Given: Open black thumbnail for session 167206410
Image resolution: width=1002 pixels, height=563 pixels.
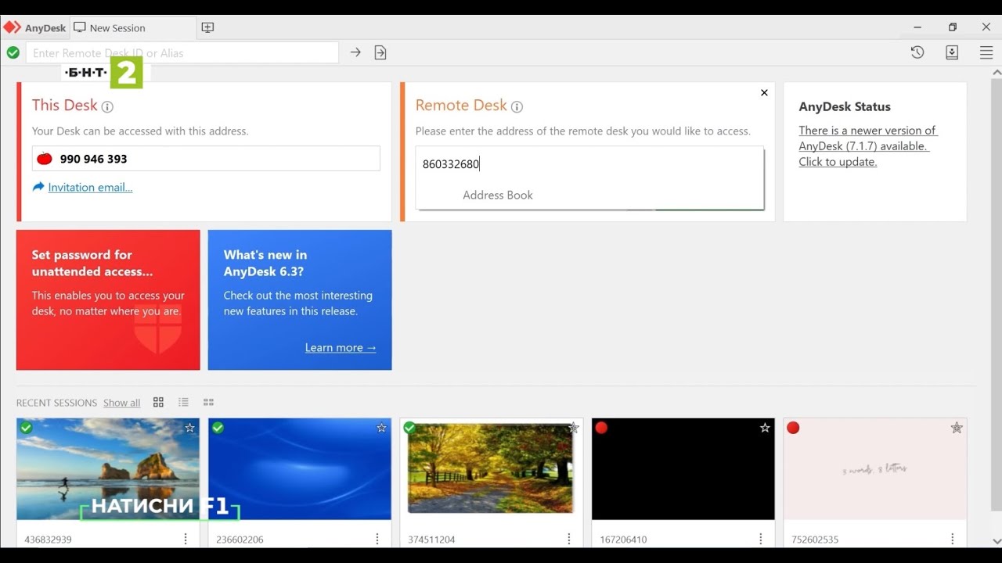Looking at the screenshot, I should point(683,469).
